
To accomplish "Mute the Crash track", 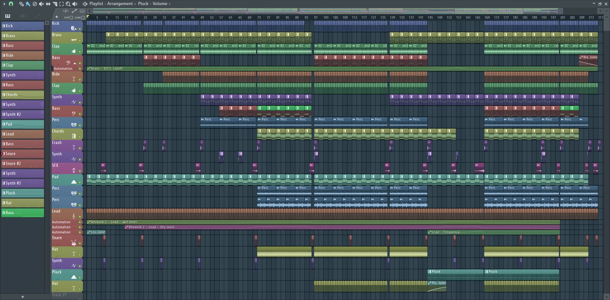I will 80,148.
